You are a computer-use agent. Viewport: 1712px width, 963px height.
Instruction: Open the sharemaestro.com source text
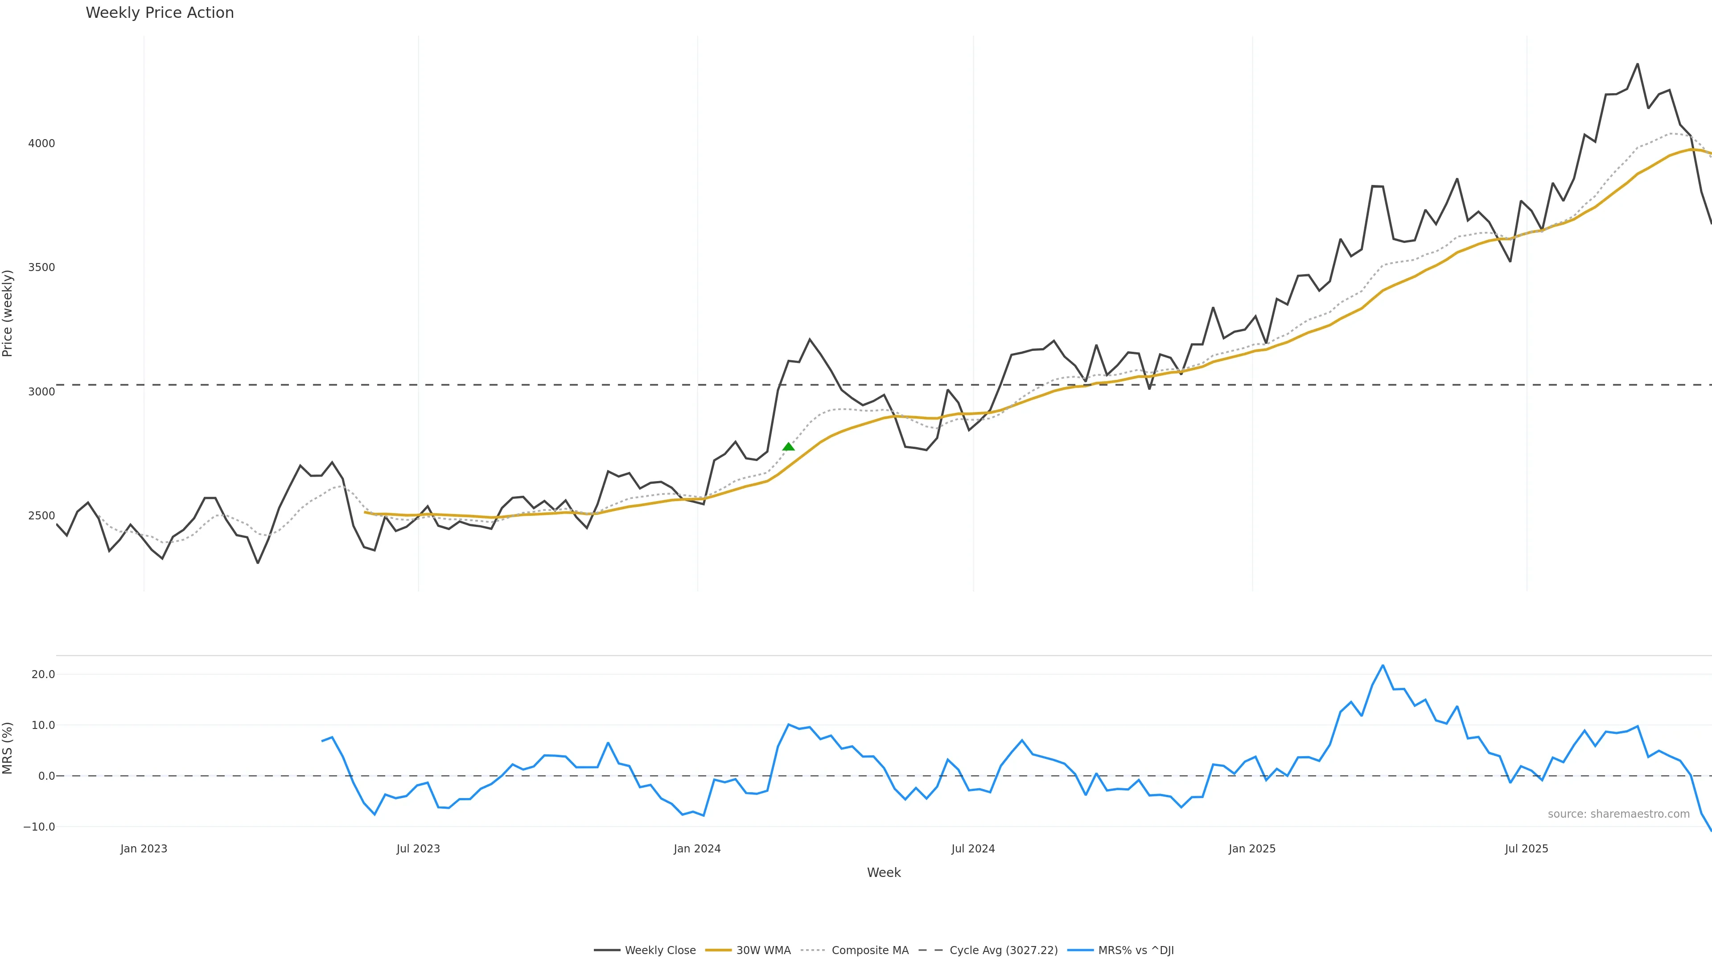pos(1618,814)
